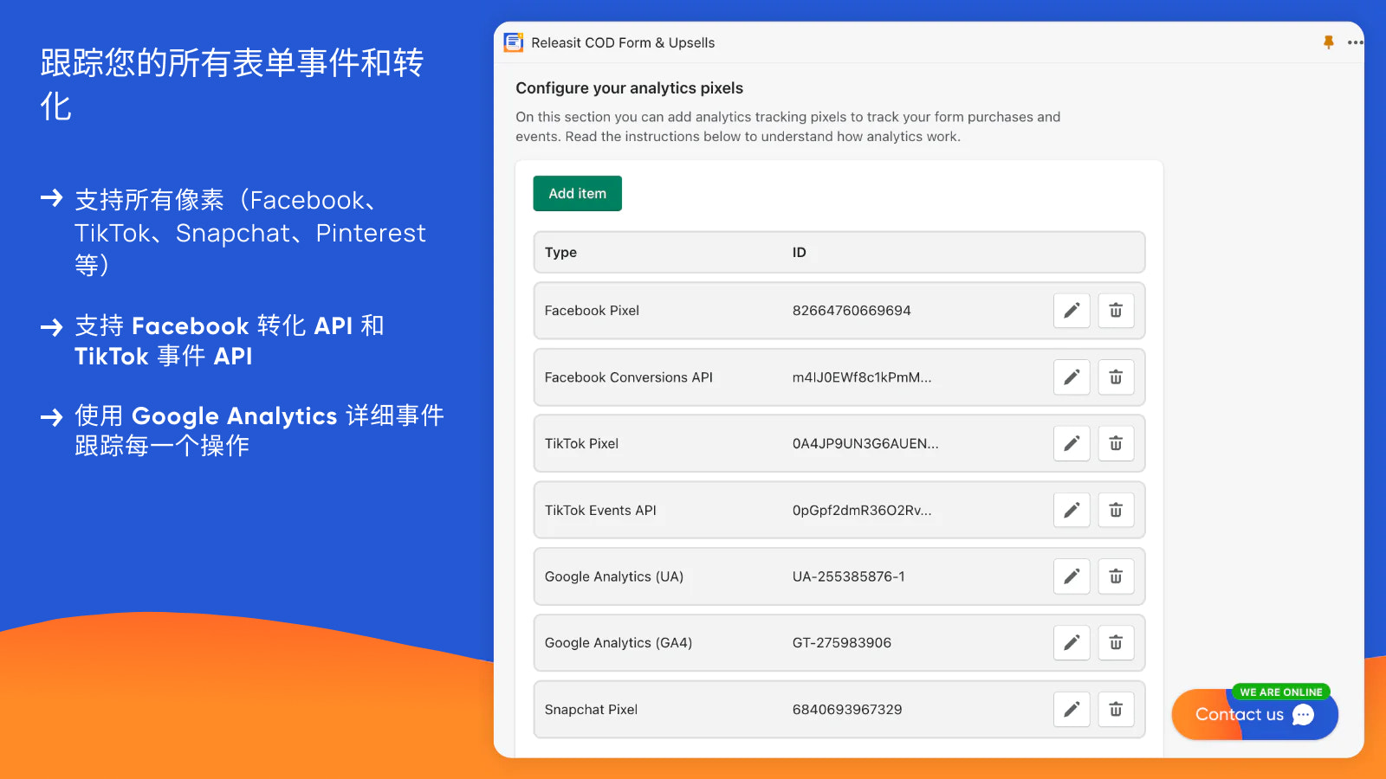This screenshot has height=779, width=1386.
Task: Select the ID value 0pGpf2dmR36O2Rv...
Action: (862, 511)
